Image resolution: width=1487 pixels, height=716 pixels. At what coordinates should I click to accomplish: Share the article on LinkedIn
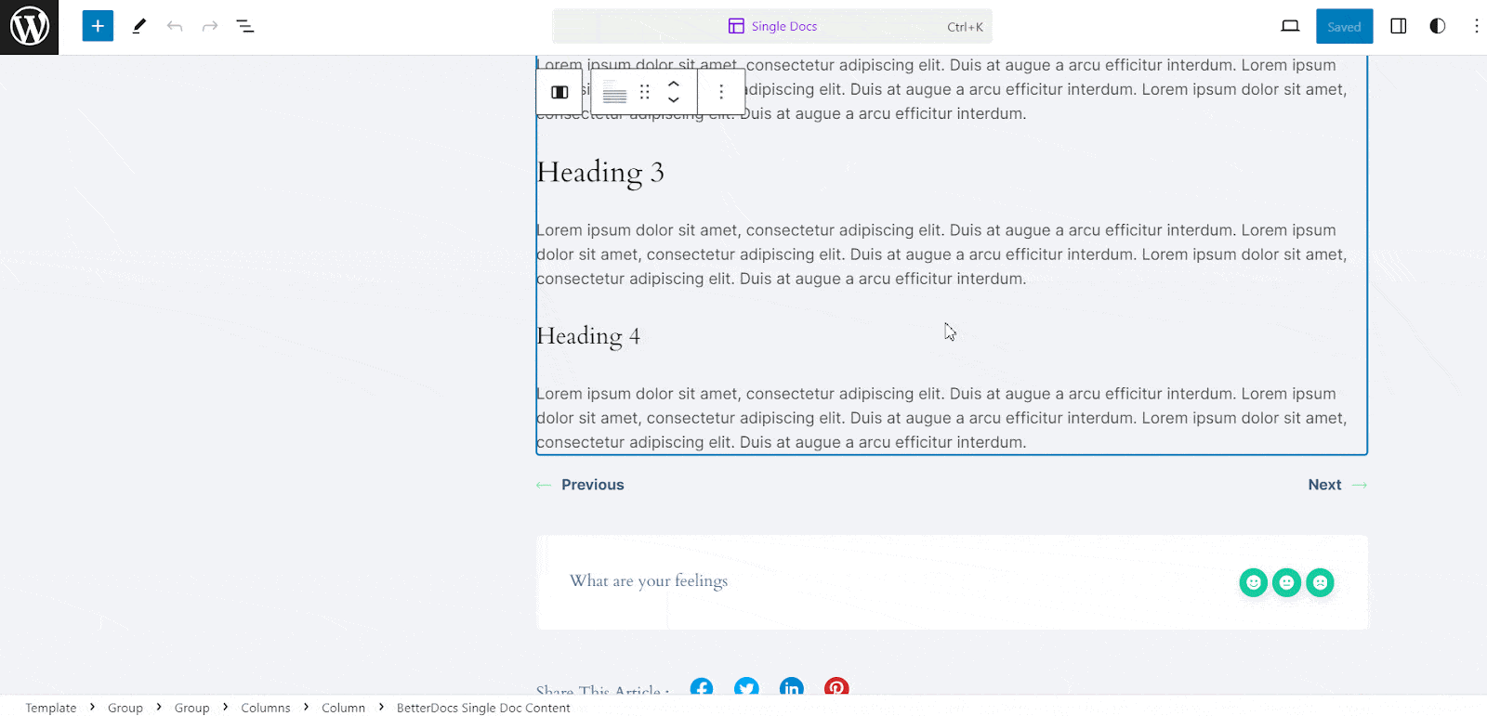tap(792, 688)
